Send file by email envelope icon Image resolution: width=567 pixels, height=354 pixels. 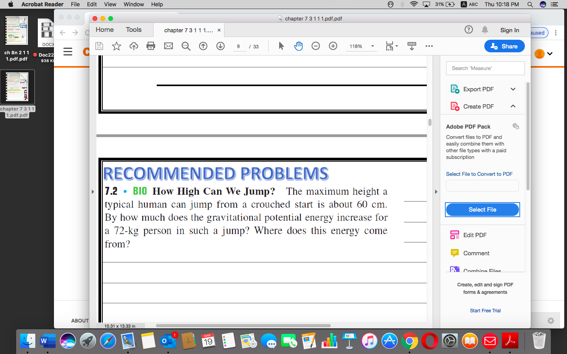169,46
